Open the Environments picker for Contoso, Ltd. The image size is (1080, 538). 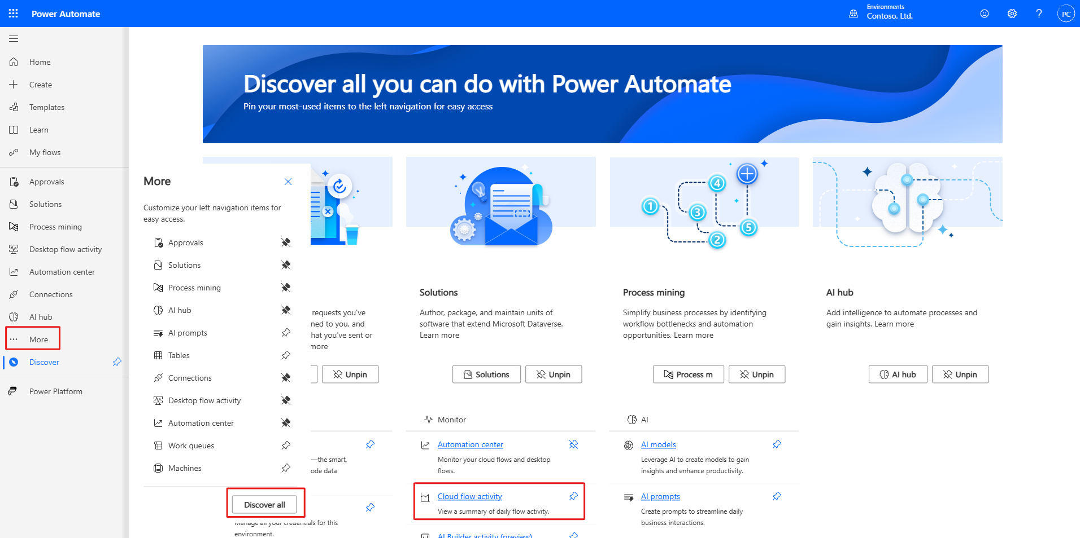[x=882, y=14]
